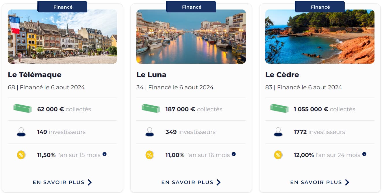Click the harbor photo of Le Luna
Image resolution: width=382 pixels, height=193 pixels.
(x=191, y=37)
